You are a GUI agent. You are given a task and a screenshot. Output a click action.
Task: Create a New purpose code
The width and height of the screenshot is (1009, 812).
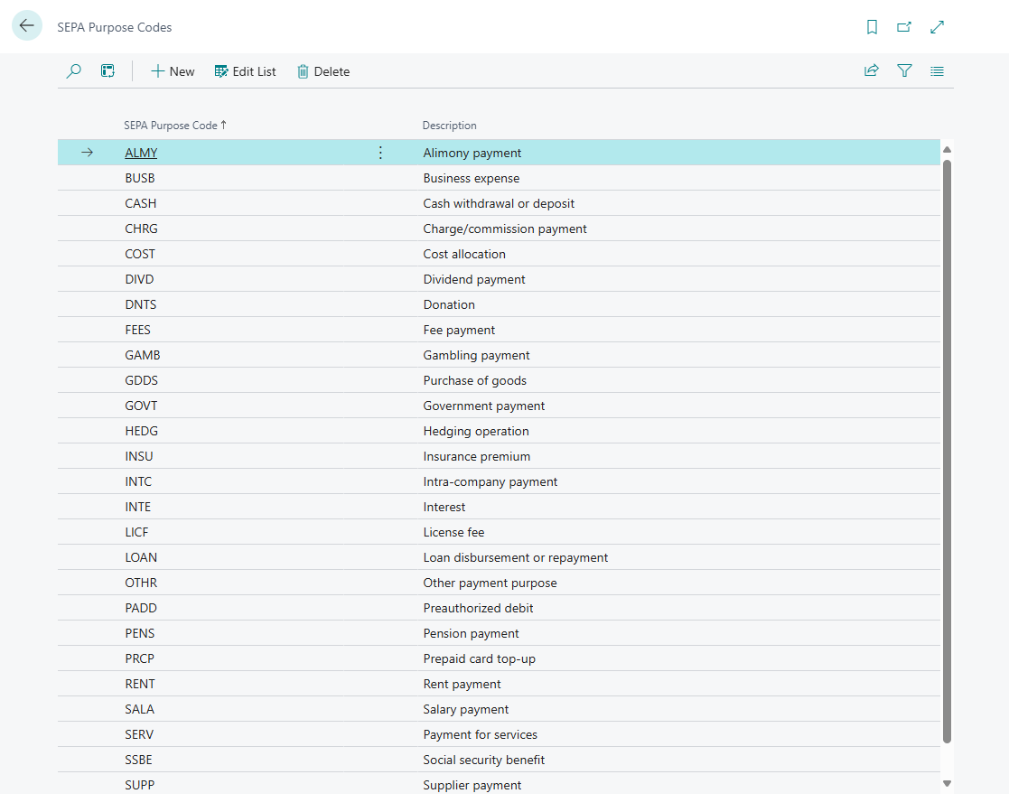(x=172, y=71)
